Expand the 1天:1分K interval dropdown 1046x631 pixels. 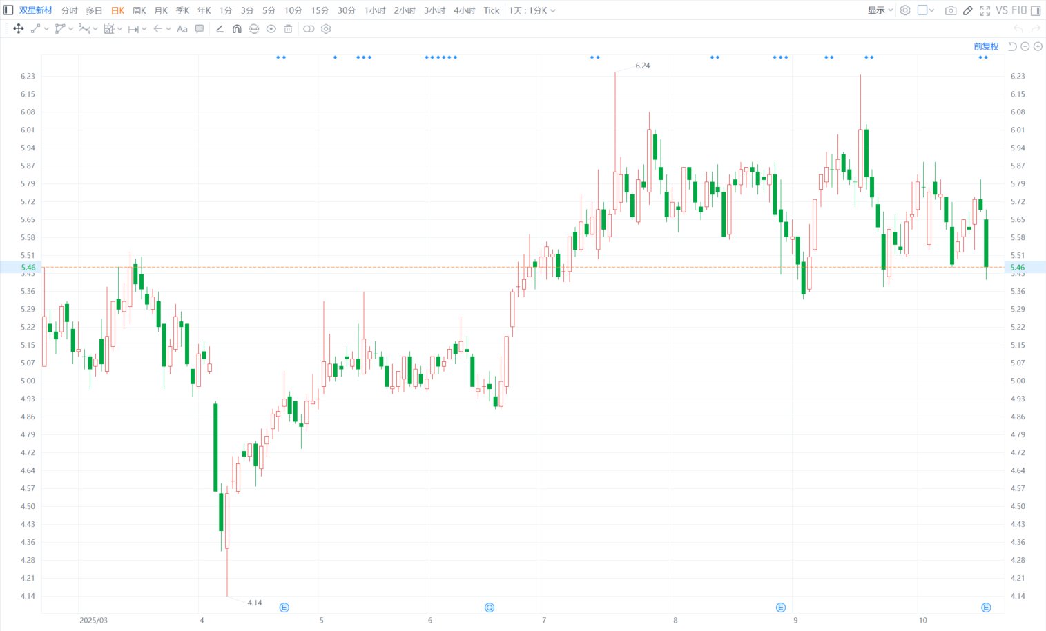point(532,10)
